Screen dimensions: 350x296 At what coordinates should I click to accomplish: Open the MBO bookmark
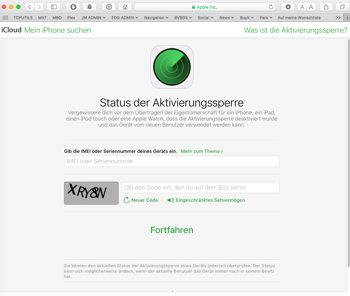coord(57,18)
